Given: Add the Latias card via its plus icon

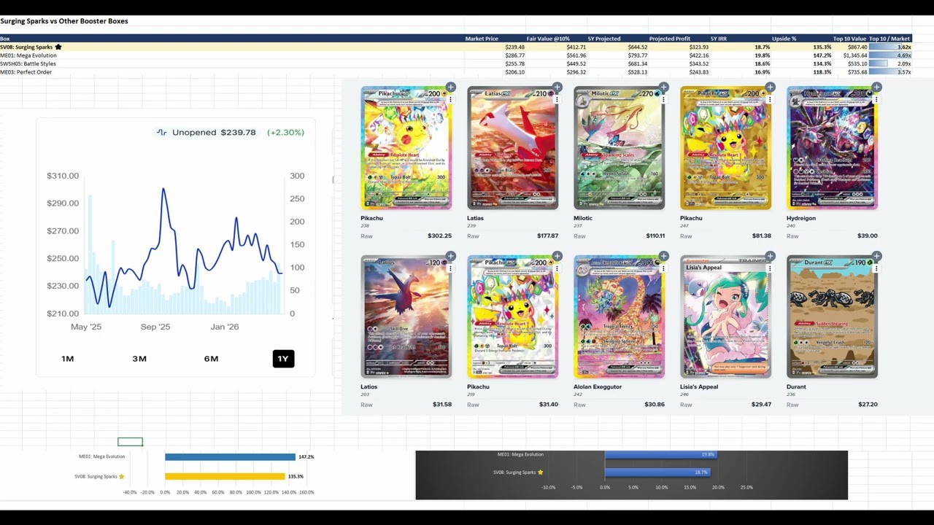Looking at the screenshot, I should pyautogui.click(x=557, y=87).
